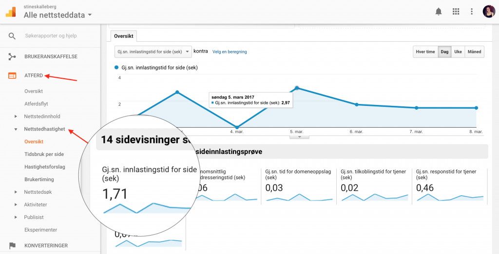The height and width of the screenshot is (254, 499).
Task: Click the Konverteringer flag icon
Action: tap(12, 245)
